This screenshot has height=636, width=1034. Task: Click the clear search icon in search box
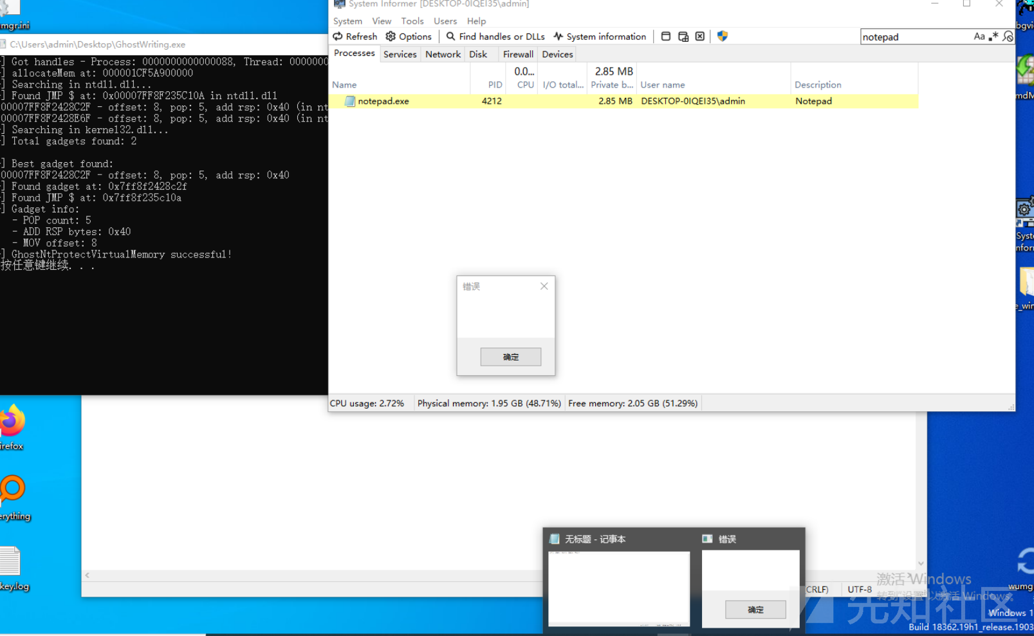[1008, 37]
